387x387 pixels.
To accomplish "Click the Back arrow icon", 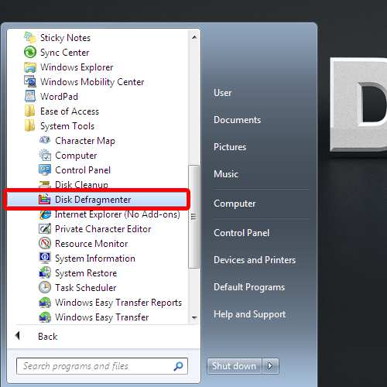I will click(18, 336).
